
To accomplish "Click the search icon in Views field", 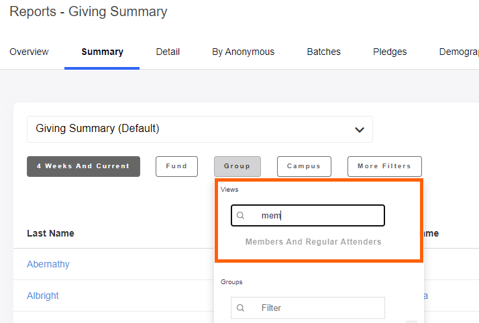I will click(x=241, y=216).
